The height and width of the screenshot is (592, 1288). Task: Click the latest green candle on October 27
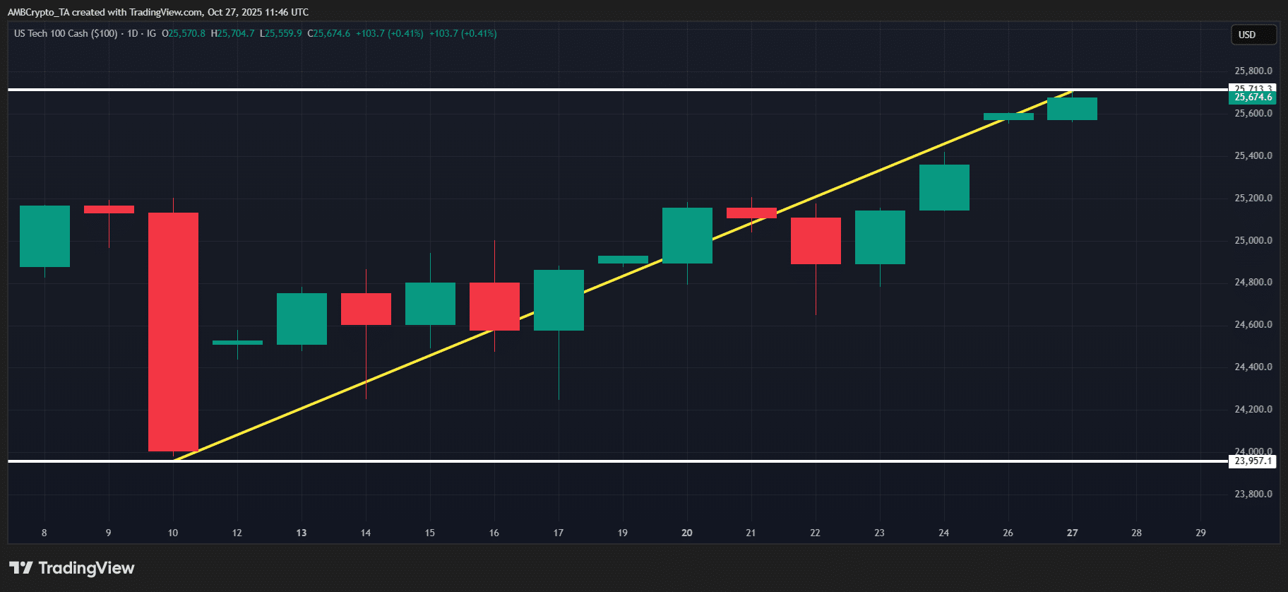click(1072, 109)
